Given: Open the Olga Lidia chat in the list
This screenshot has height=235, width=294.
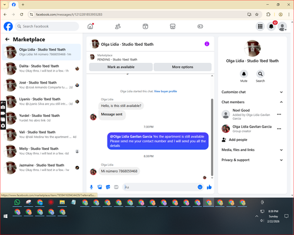Looking at the screenshot, I should pos(41,52).
